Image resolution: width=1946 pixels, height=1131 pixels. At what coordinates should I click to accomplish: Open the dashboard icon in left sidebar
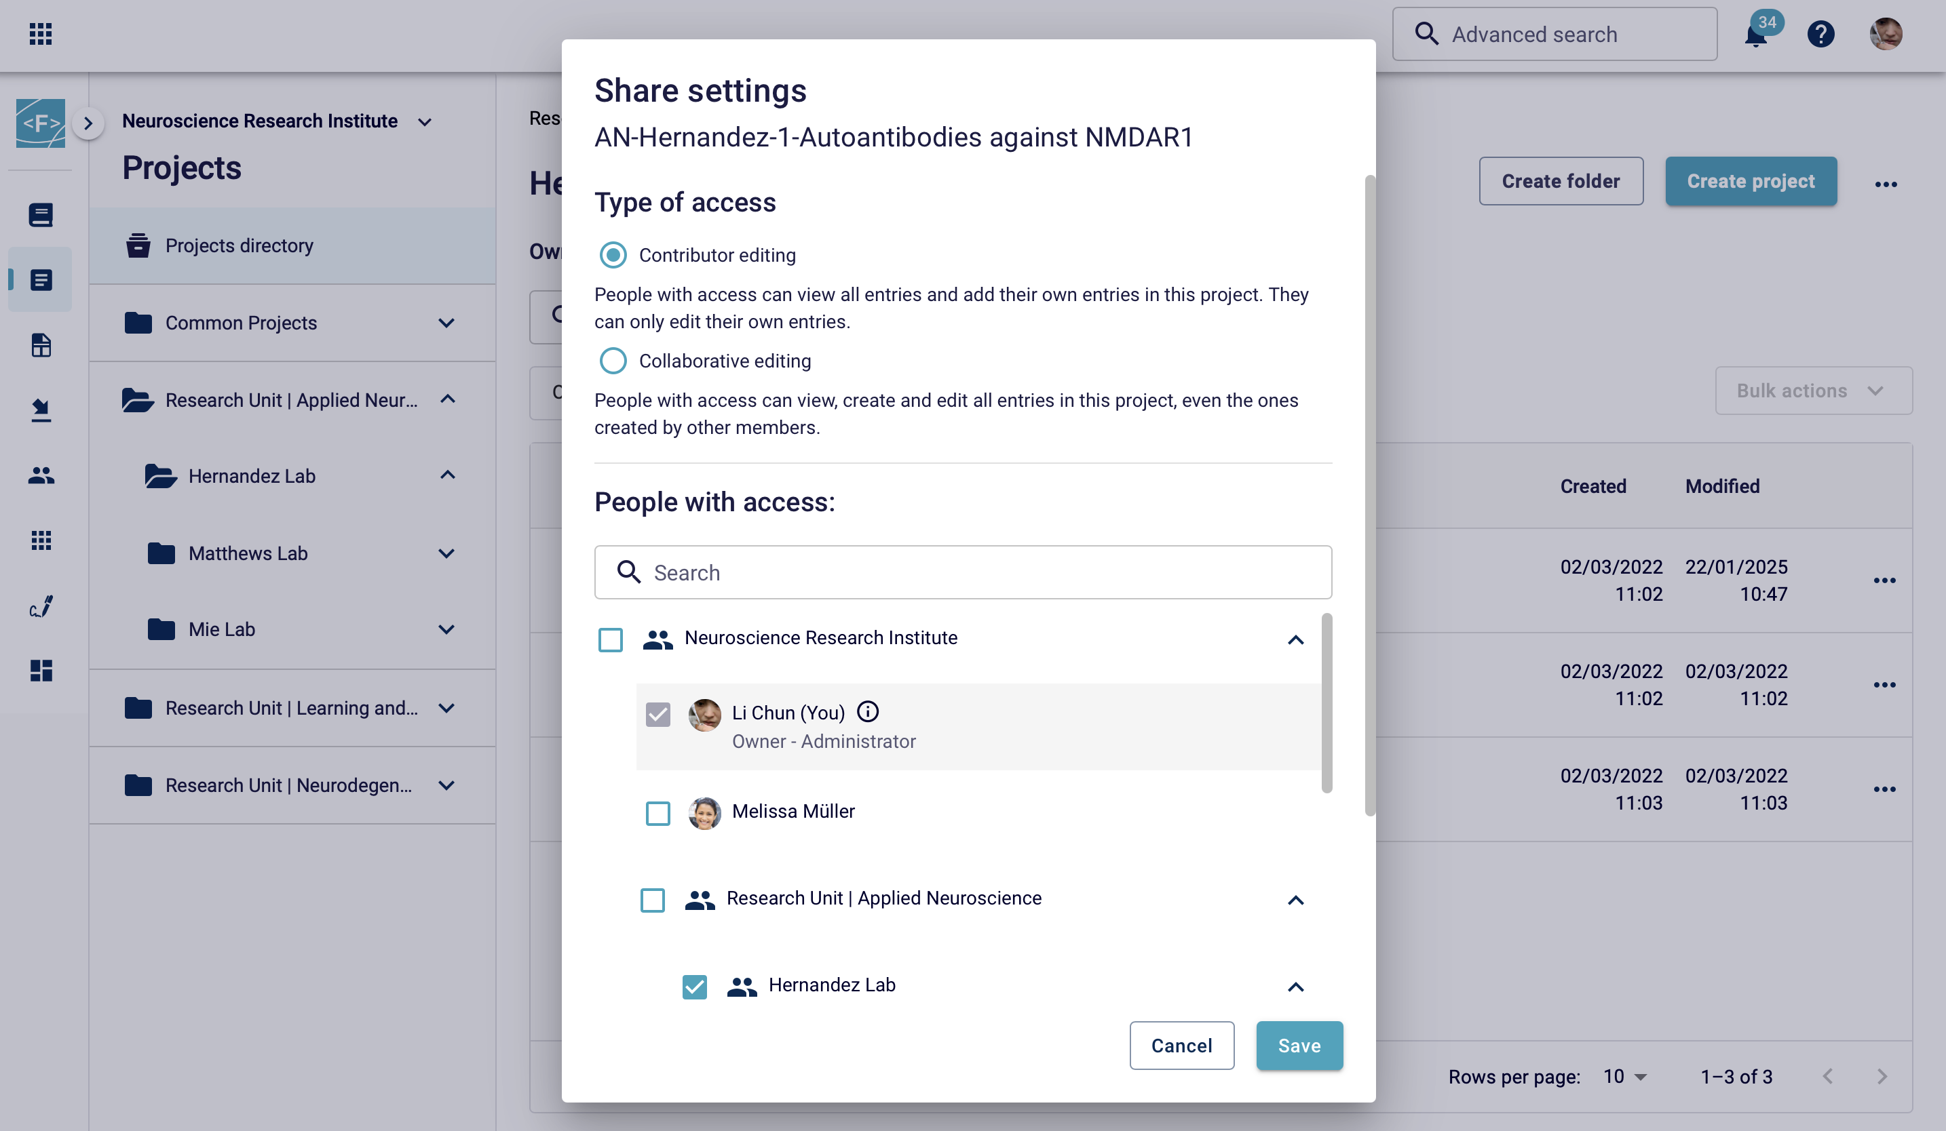41,671
